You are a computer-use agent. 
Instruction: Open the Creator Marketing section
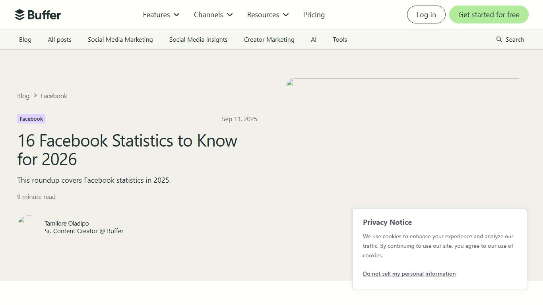269,39
